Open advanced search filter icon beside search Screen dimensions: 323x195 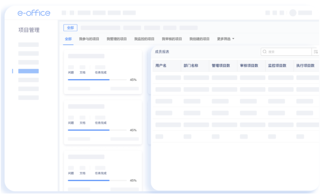tap(315, 52)
